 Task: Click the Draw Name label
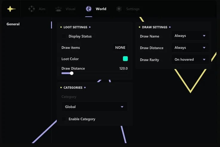tap(150, 36)
